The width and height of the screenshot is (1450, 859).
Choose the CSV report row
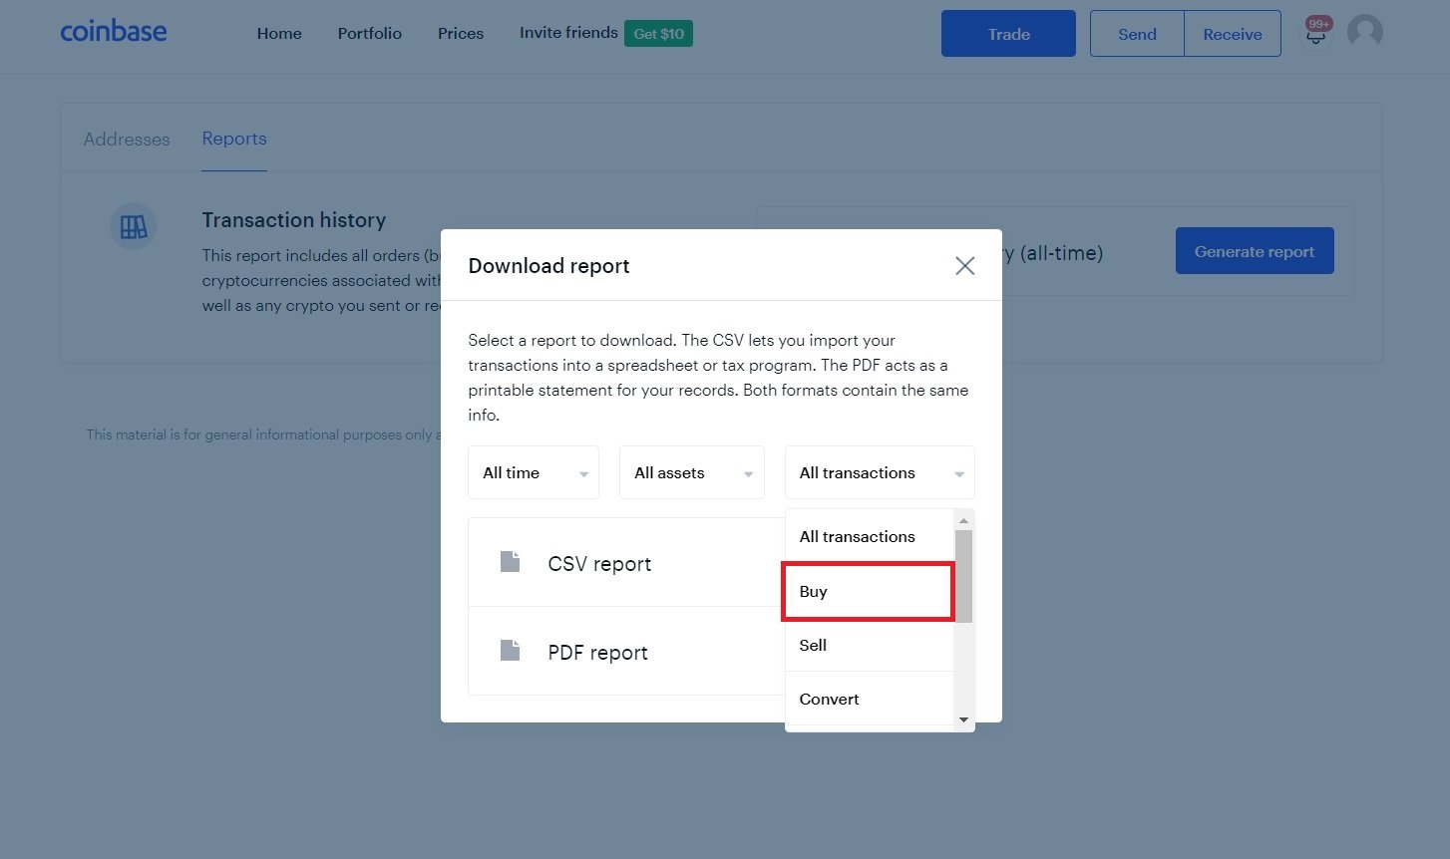pos(626,563)
